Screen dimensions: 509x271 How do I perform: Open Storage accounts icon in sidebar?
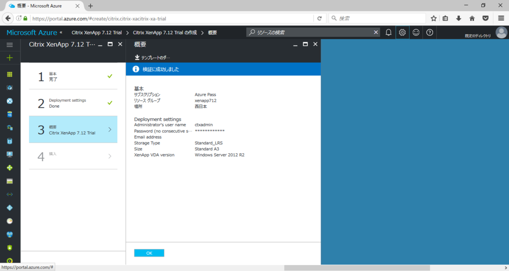[x=10, y=181]
